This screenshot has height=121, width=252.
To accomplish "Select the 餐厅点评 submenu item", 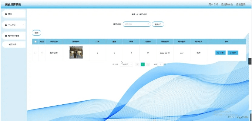I will pyautogui.click(x=14, y=44).
